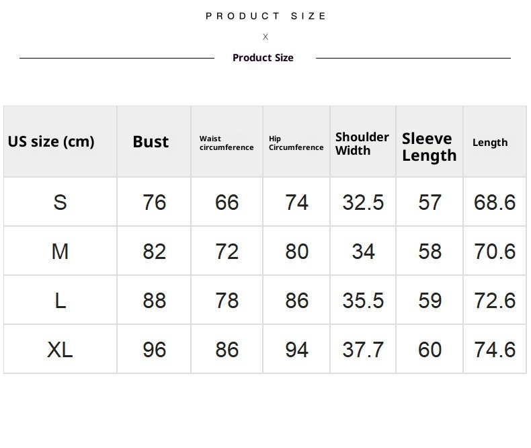This screenshot has width=531, height=448.
Task: Click the 32.5 shoulder width cell
Action: click(363, 202)
